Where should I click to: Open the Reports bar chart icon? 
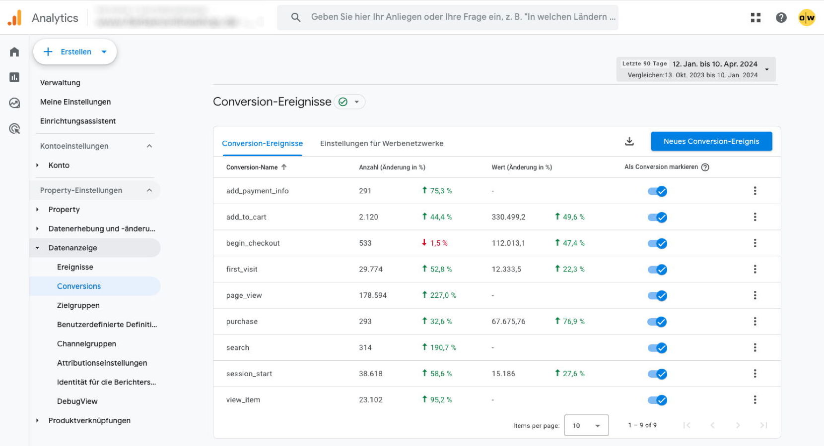click(x=14, y=77)
